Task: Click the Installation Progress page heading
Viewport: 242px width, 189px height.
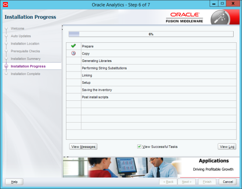Action: point(30,17)
